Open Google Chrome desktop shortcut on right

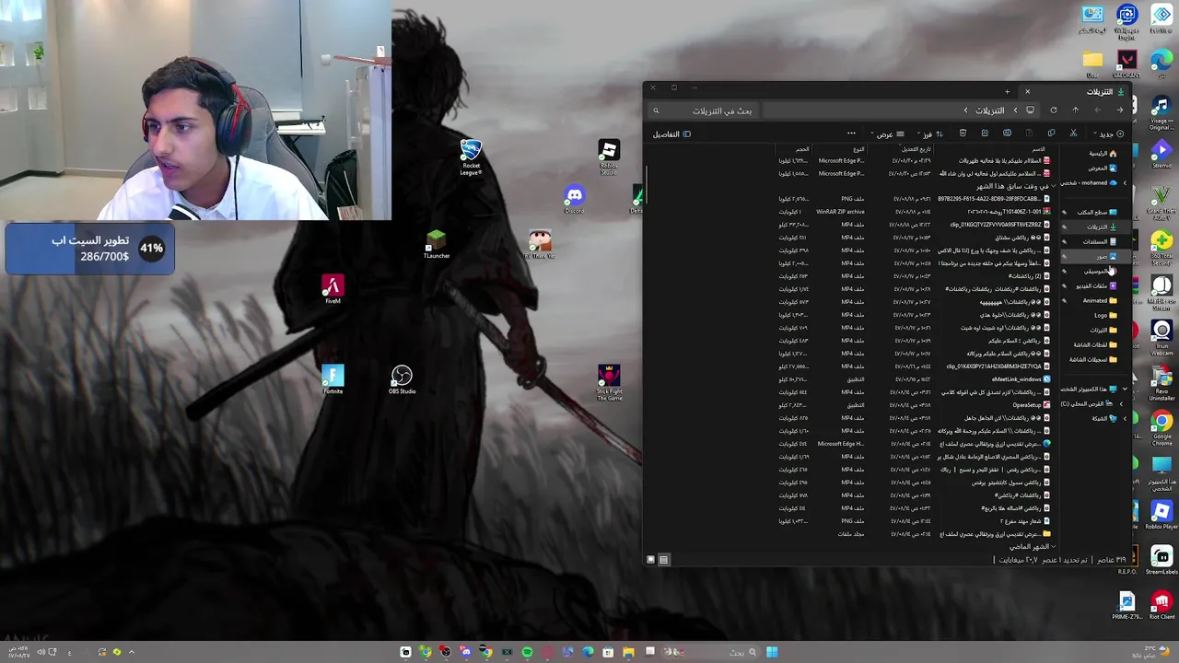click(1161, 426)
